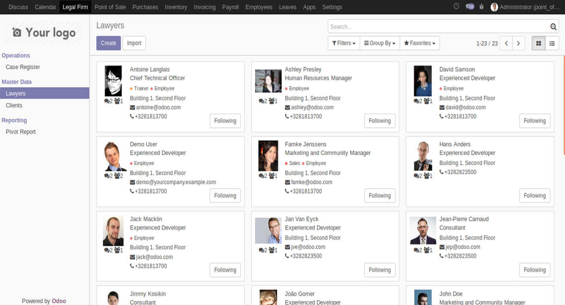The image size is (565, 305).
Task: Open the conversations icon with badge 10
Action: coord(470,7)
